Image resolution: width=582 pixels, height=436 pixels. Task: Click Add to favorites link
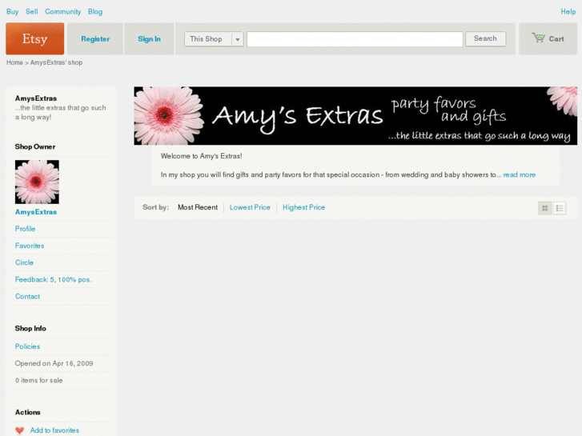point(54,430)
